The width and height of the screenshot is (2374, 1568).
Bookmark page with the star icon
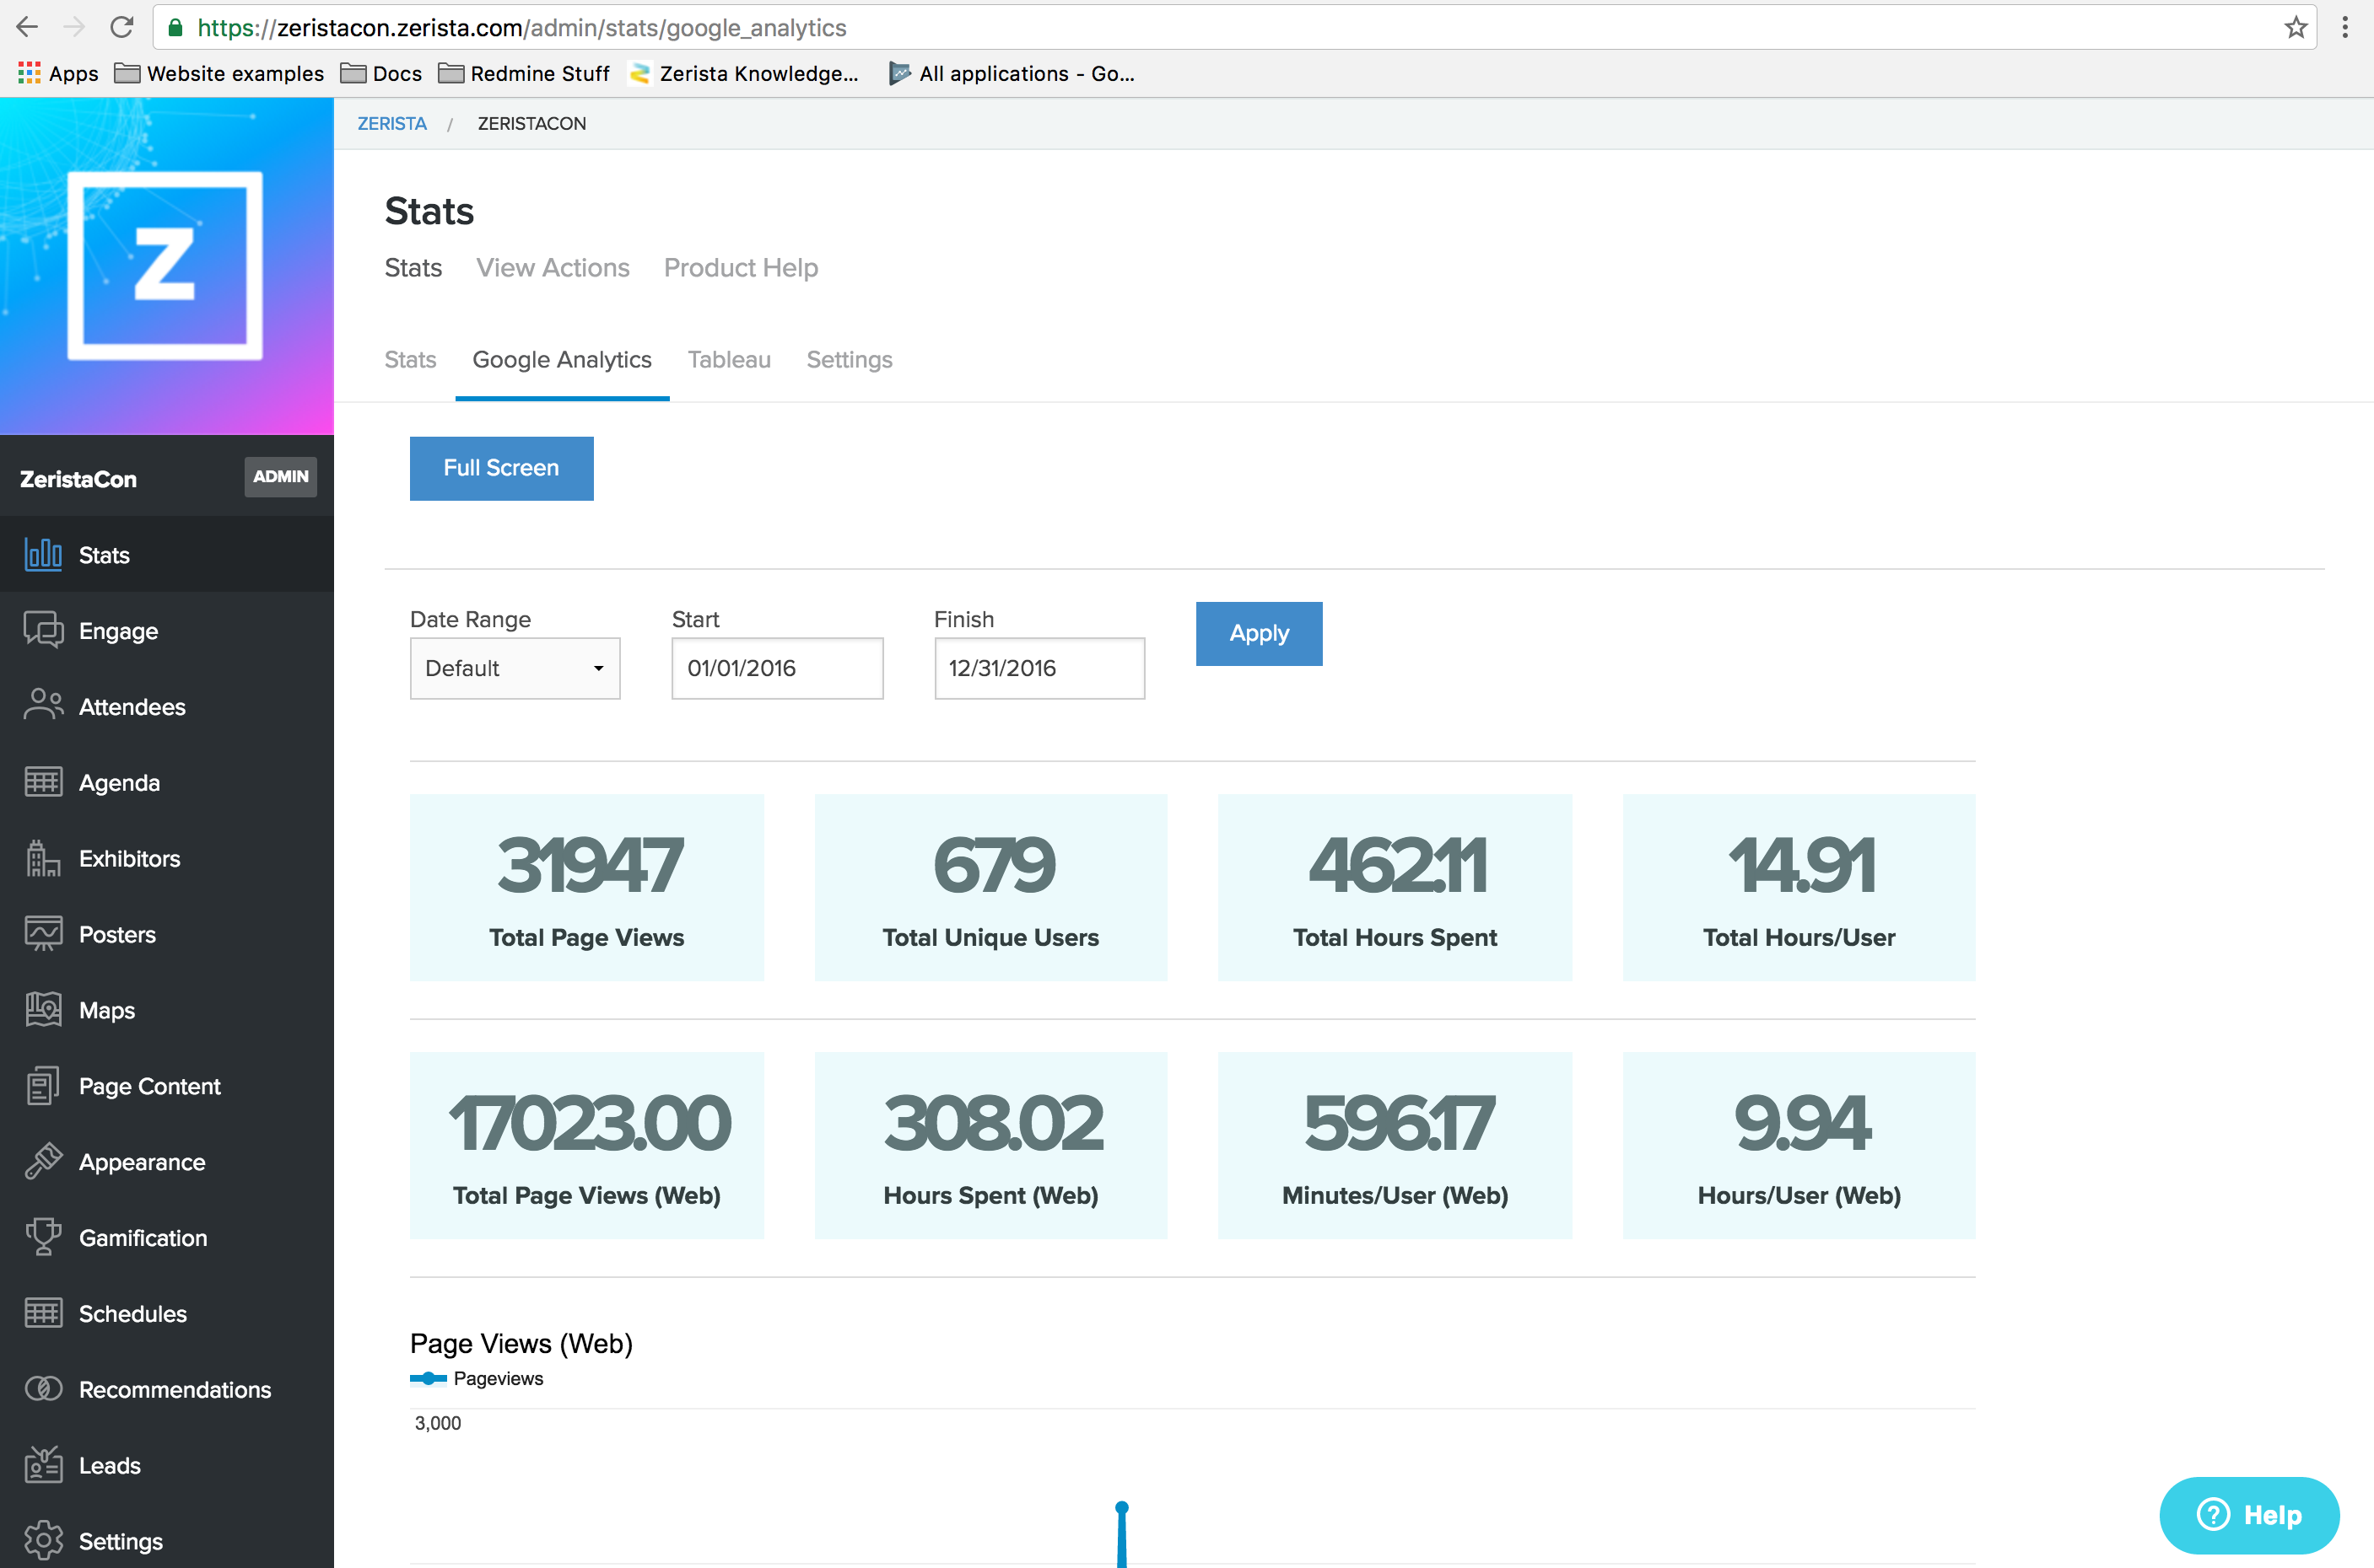(x=2296, y=27)
